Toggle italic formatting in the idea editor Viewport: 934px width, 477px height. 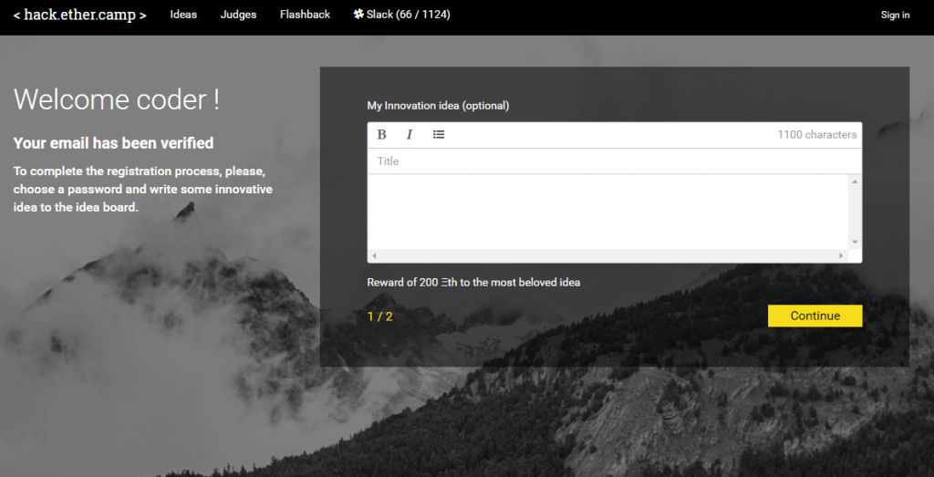(410, 135)
